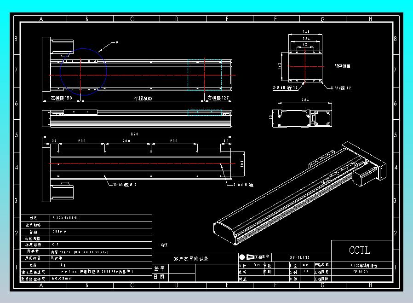Image resolution: width=413 pixels, height=303 pixels.
Task: Click the 124 dimension above end view
Action: pyautogui.click(x=306, y=39)
